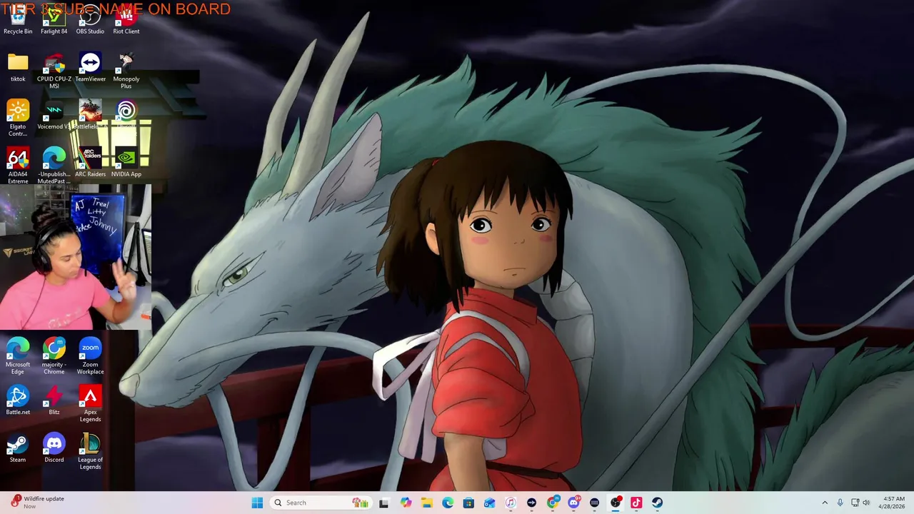Open network settings from the tray
914x514 pixels.
click(855, 503)
